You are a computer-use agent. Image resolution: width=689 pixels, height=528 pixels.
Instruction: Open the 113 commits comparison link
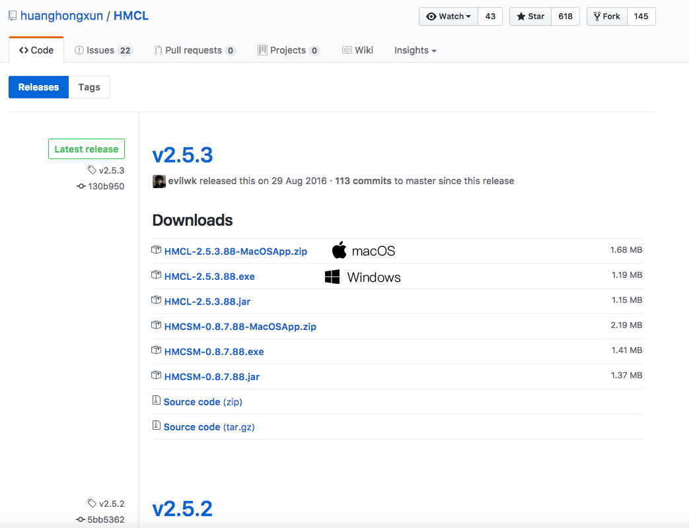click(363, 181)
